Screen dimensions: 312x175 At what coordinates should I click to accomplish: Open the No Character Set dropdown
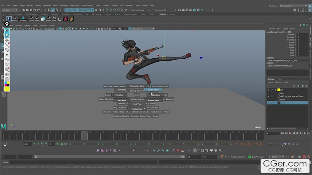tap(238, 157)
